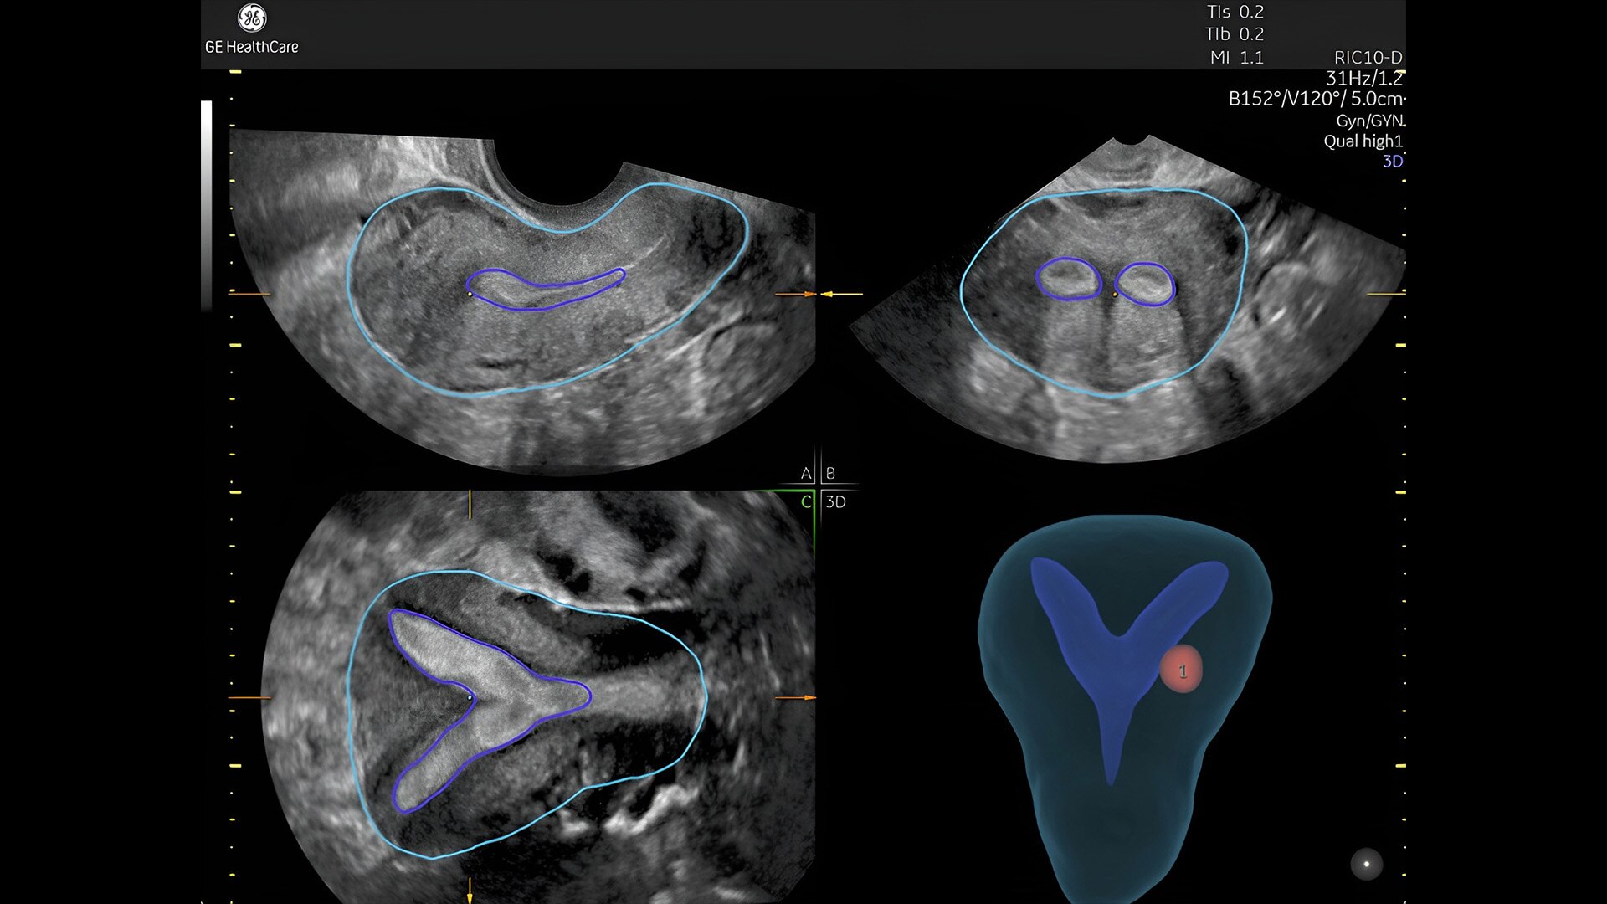Click the center reference dot in plane C
The image size is (1607, 904).
point(470,696)
